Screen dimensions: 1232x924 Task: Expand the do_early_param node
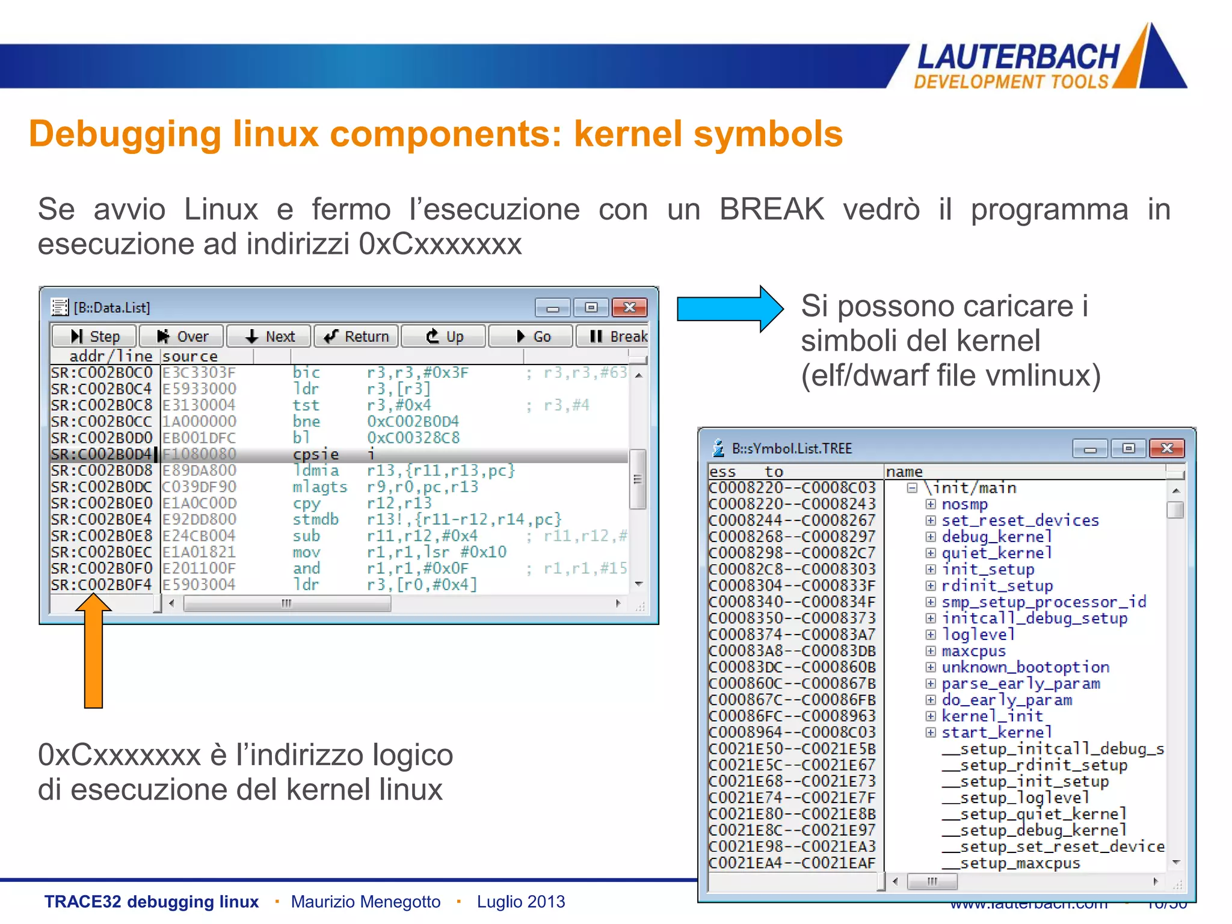click(x=931, y=700)
